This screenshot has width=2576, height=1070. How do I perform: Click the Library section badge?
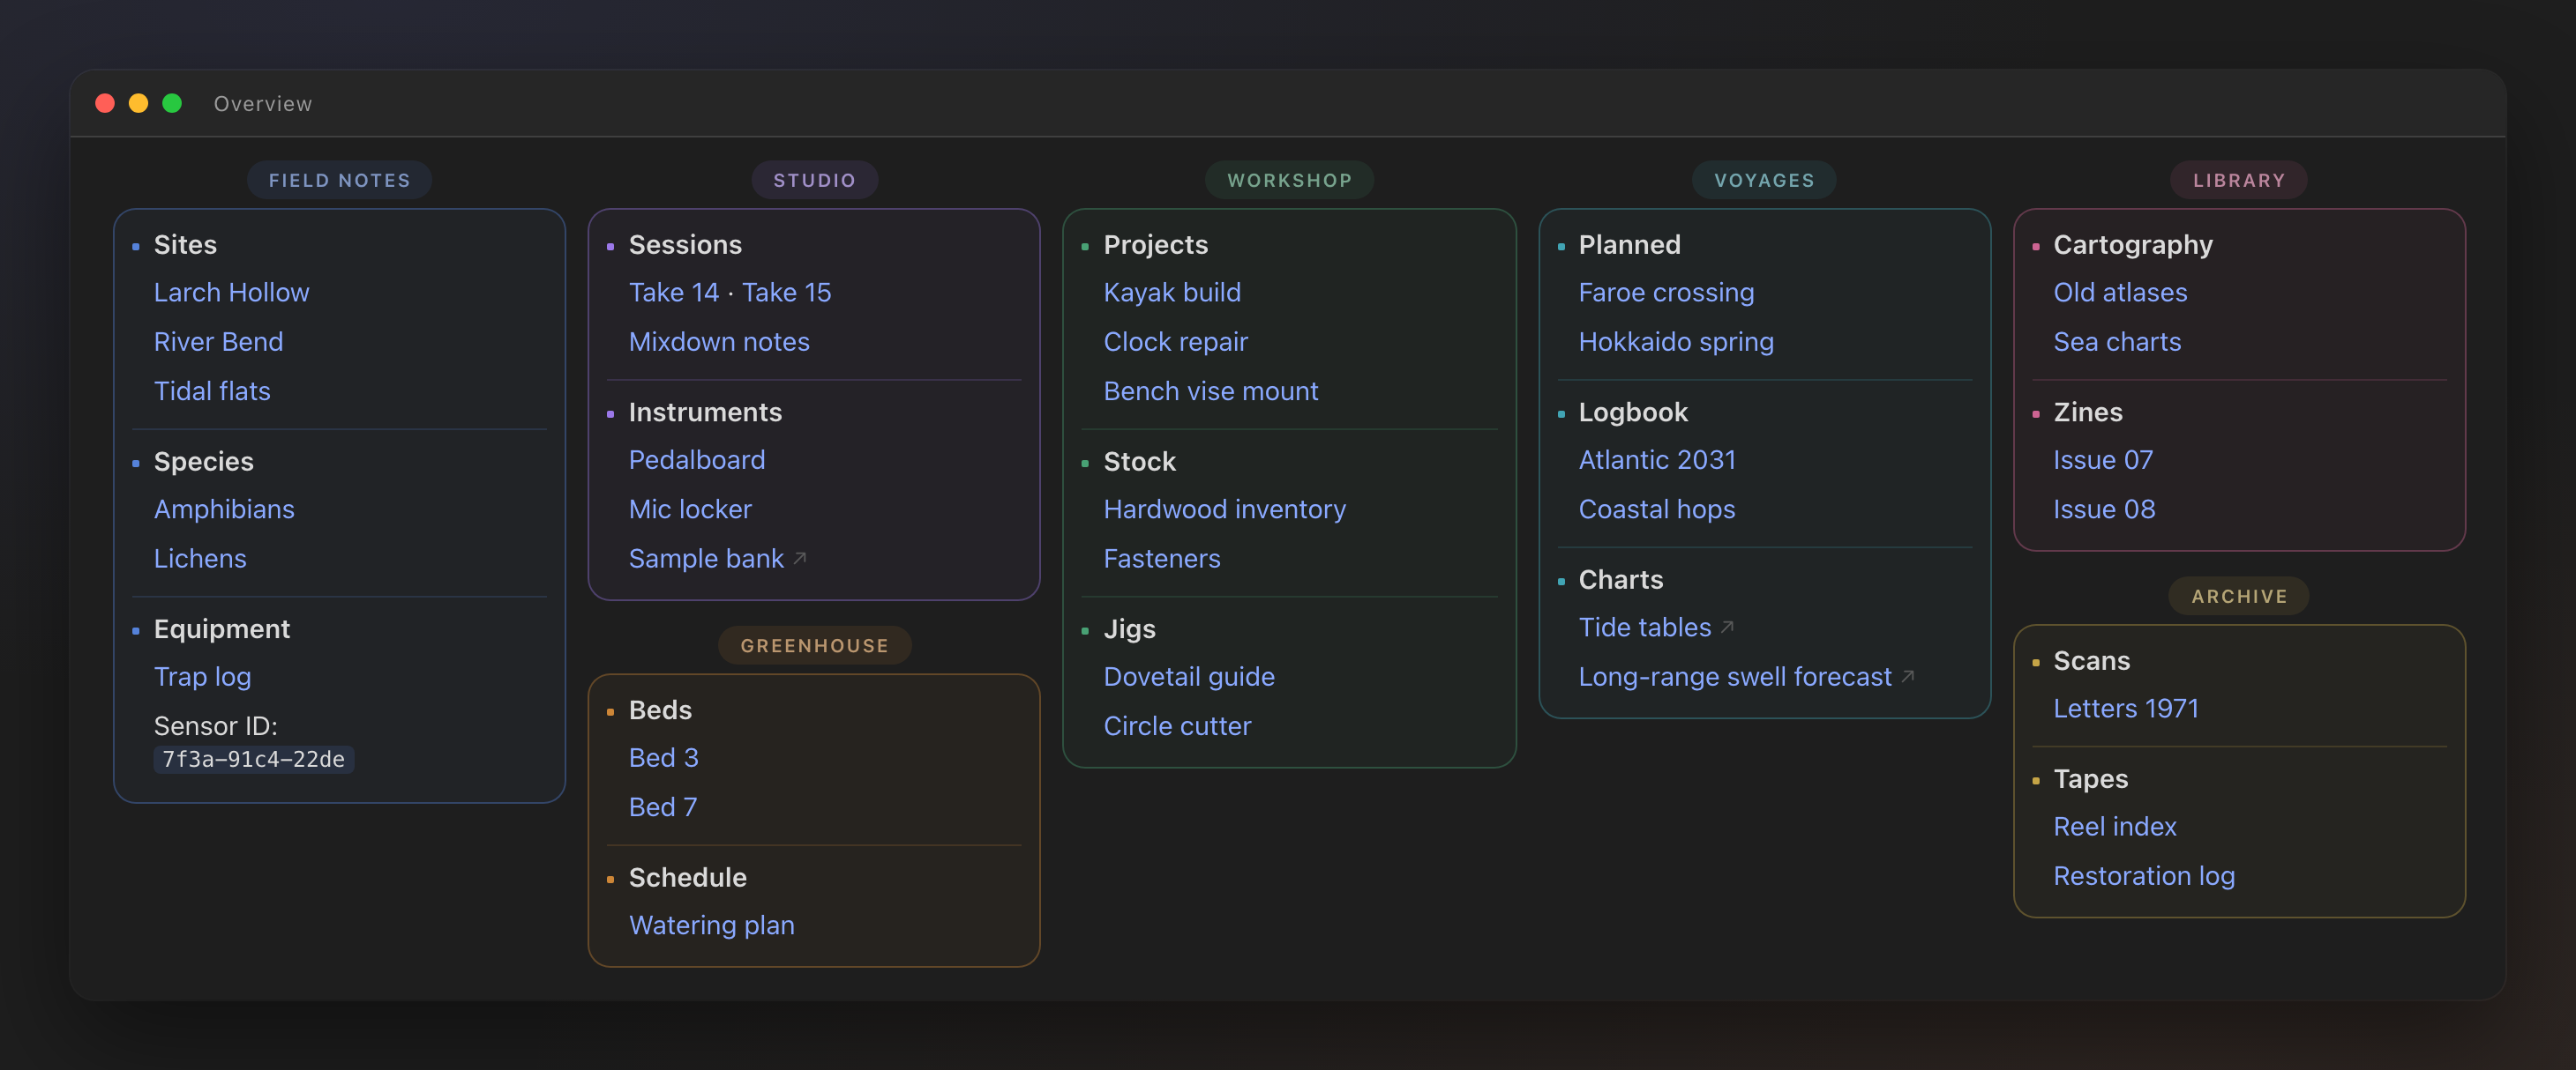pos(2239,180)
